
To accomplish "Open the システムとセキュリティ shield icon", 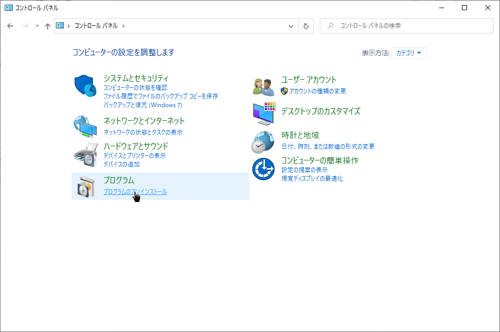I will click(x=85, y=86).
